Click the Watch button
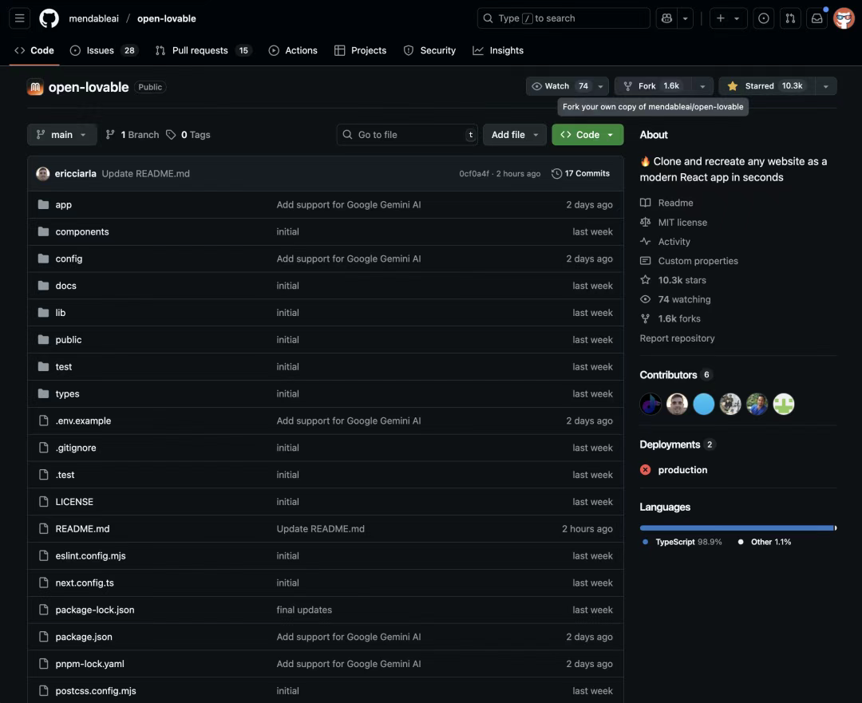This screenshot has width=862, height=703. point(560,86)
